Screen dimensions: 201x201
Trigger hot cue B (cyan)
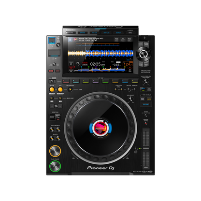pyautogui.click(x=76, y=81)
